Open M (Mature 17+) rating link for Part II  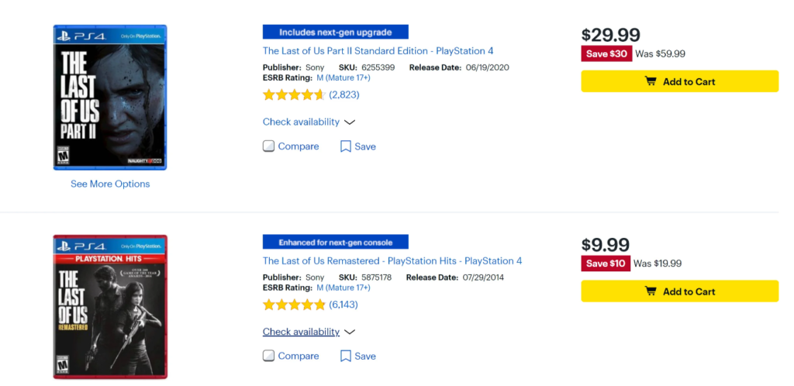tap(343, 78)
